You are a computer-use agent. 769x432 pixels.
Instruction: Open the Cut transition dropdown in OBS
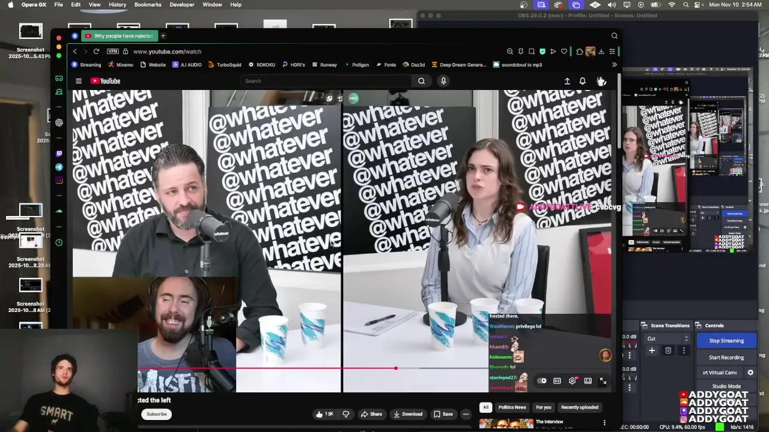(x=666, y=338)
